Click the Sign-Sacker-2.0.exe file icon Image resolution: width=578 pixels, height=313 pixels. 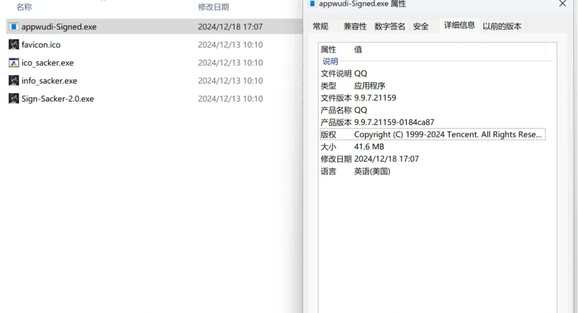tap(13, 99)
